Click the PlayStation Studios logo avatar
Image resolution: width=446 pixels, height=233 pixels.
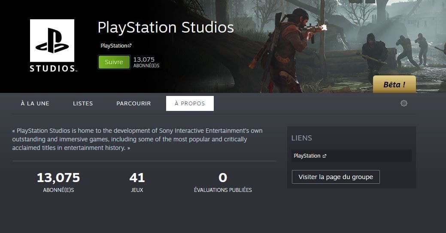[x=53, y=45]
